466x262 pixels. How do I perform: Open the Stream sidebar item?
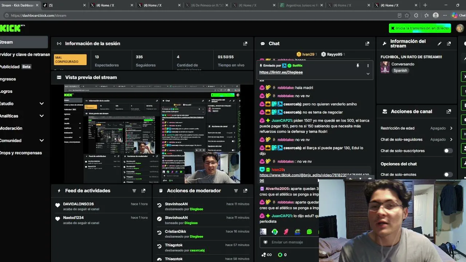pyautogui.click(x=24, y=42)
